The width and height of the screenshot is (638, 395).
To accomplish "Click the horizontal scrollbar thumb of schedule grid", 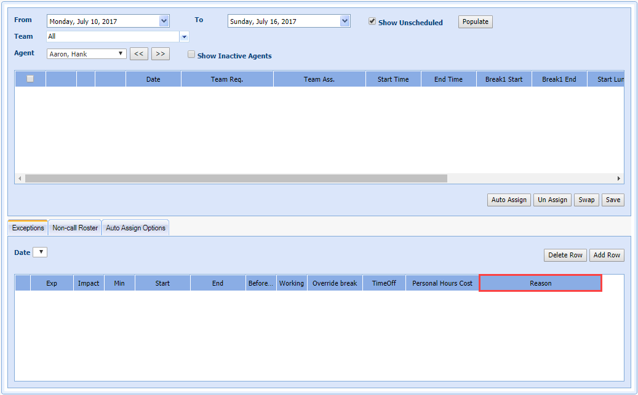I will point(236,179).
